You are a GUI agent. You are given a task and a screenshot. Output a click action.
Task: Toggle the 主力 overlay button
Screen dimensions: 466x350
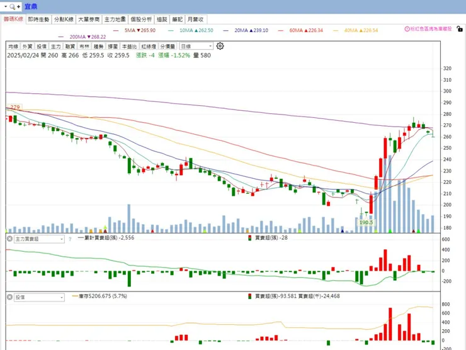click(55, 47)
